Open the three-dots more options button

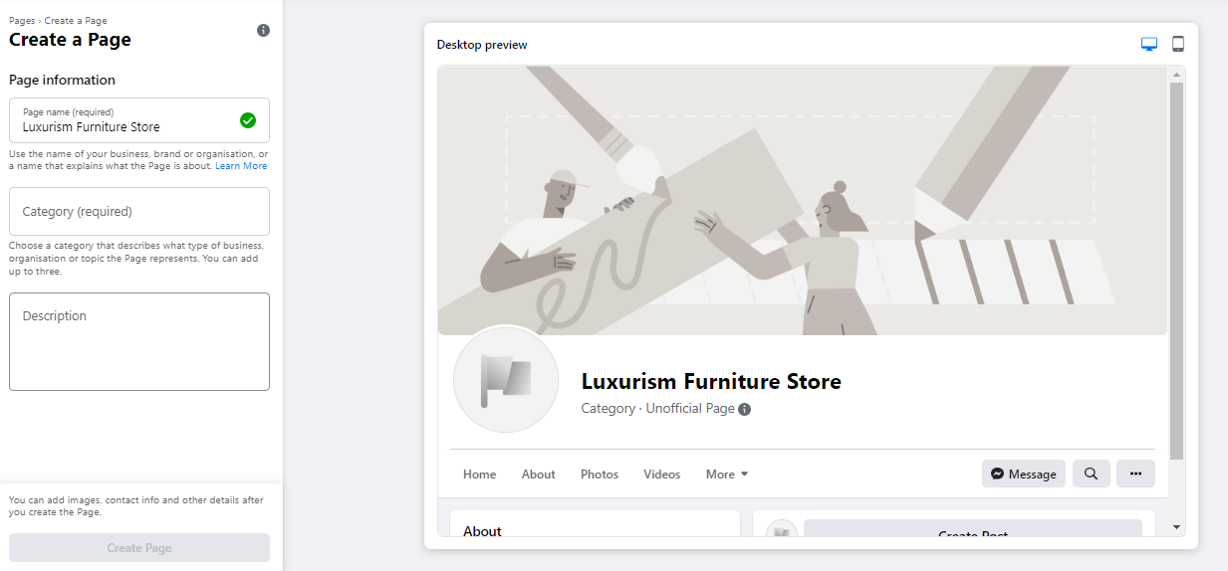pyautogui.click(x=1135, y=474)
